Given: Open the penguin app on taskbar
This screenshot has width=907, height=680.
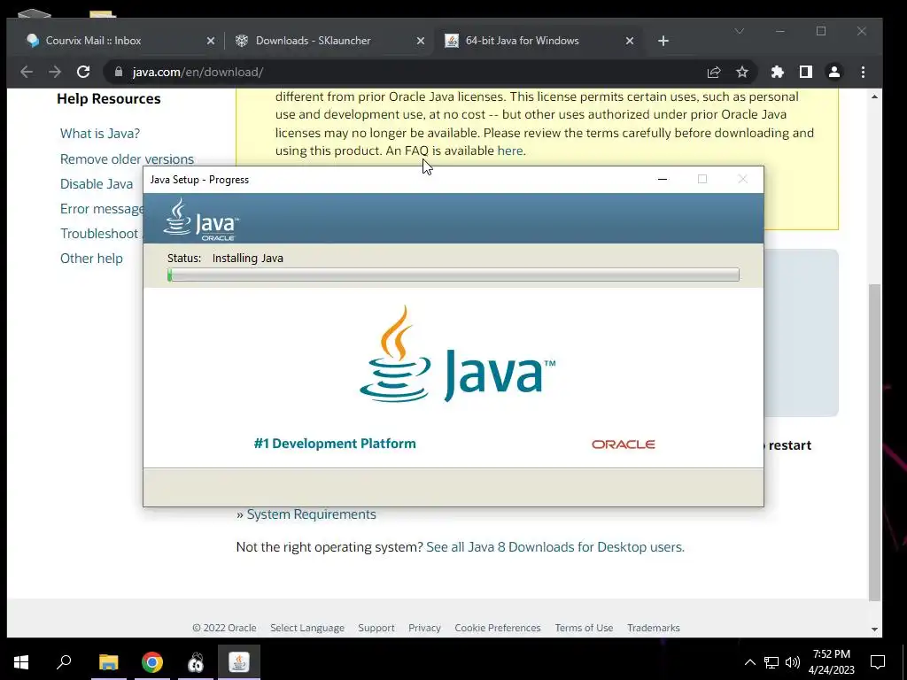Looking at the screenshot, I should point(196,662).
